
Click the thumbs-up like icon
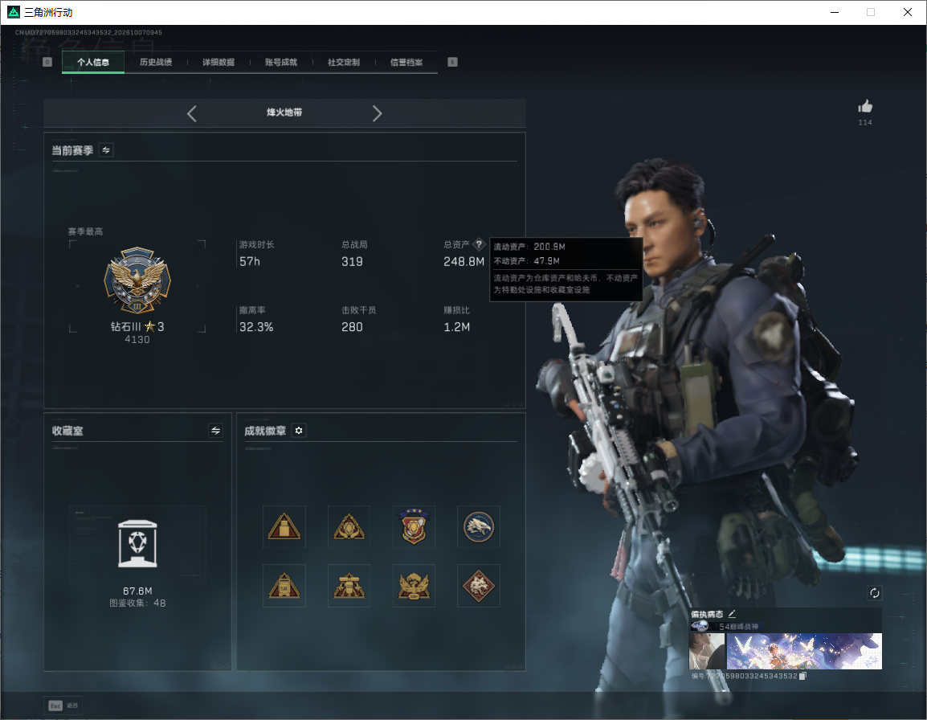865,107
